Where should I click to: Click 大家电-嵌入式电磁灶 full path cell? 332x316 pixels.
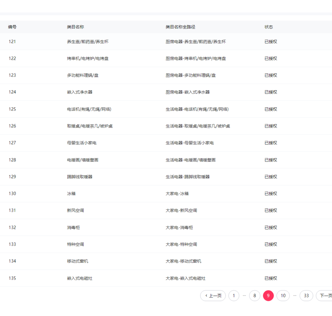point(186,278)
